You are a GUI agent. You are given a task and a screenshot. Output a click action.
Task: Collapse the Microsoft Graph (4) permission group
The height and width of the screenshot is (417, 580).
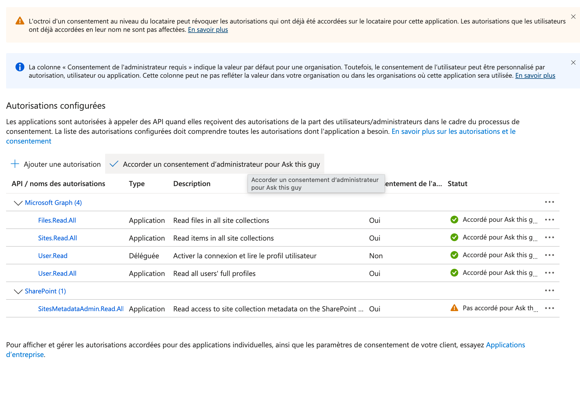[18, 203]
